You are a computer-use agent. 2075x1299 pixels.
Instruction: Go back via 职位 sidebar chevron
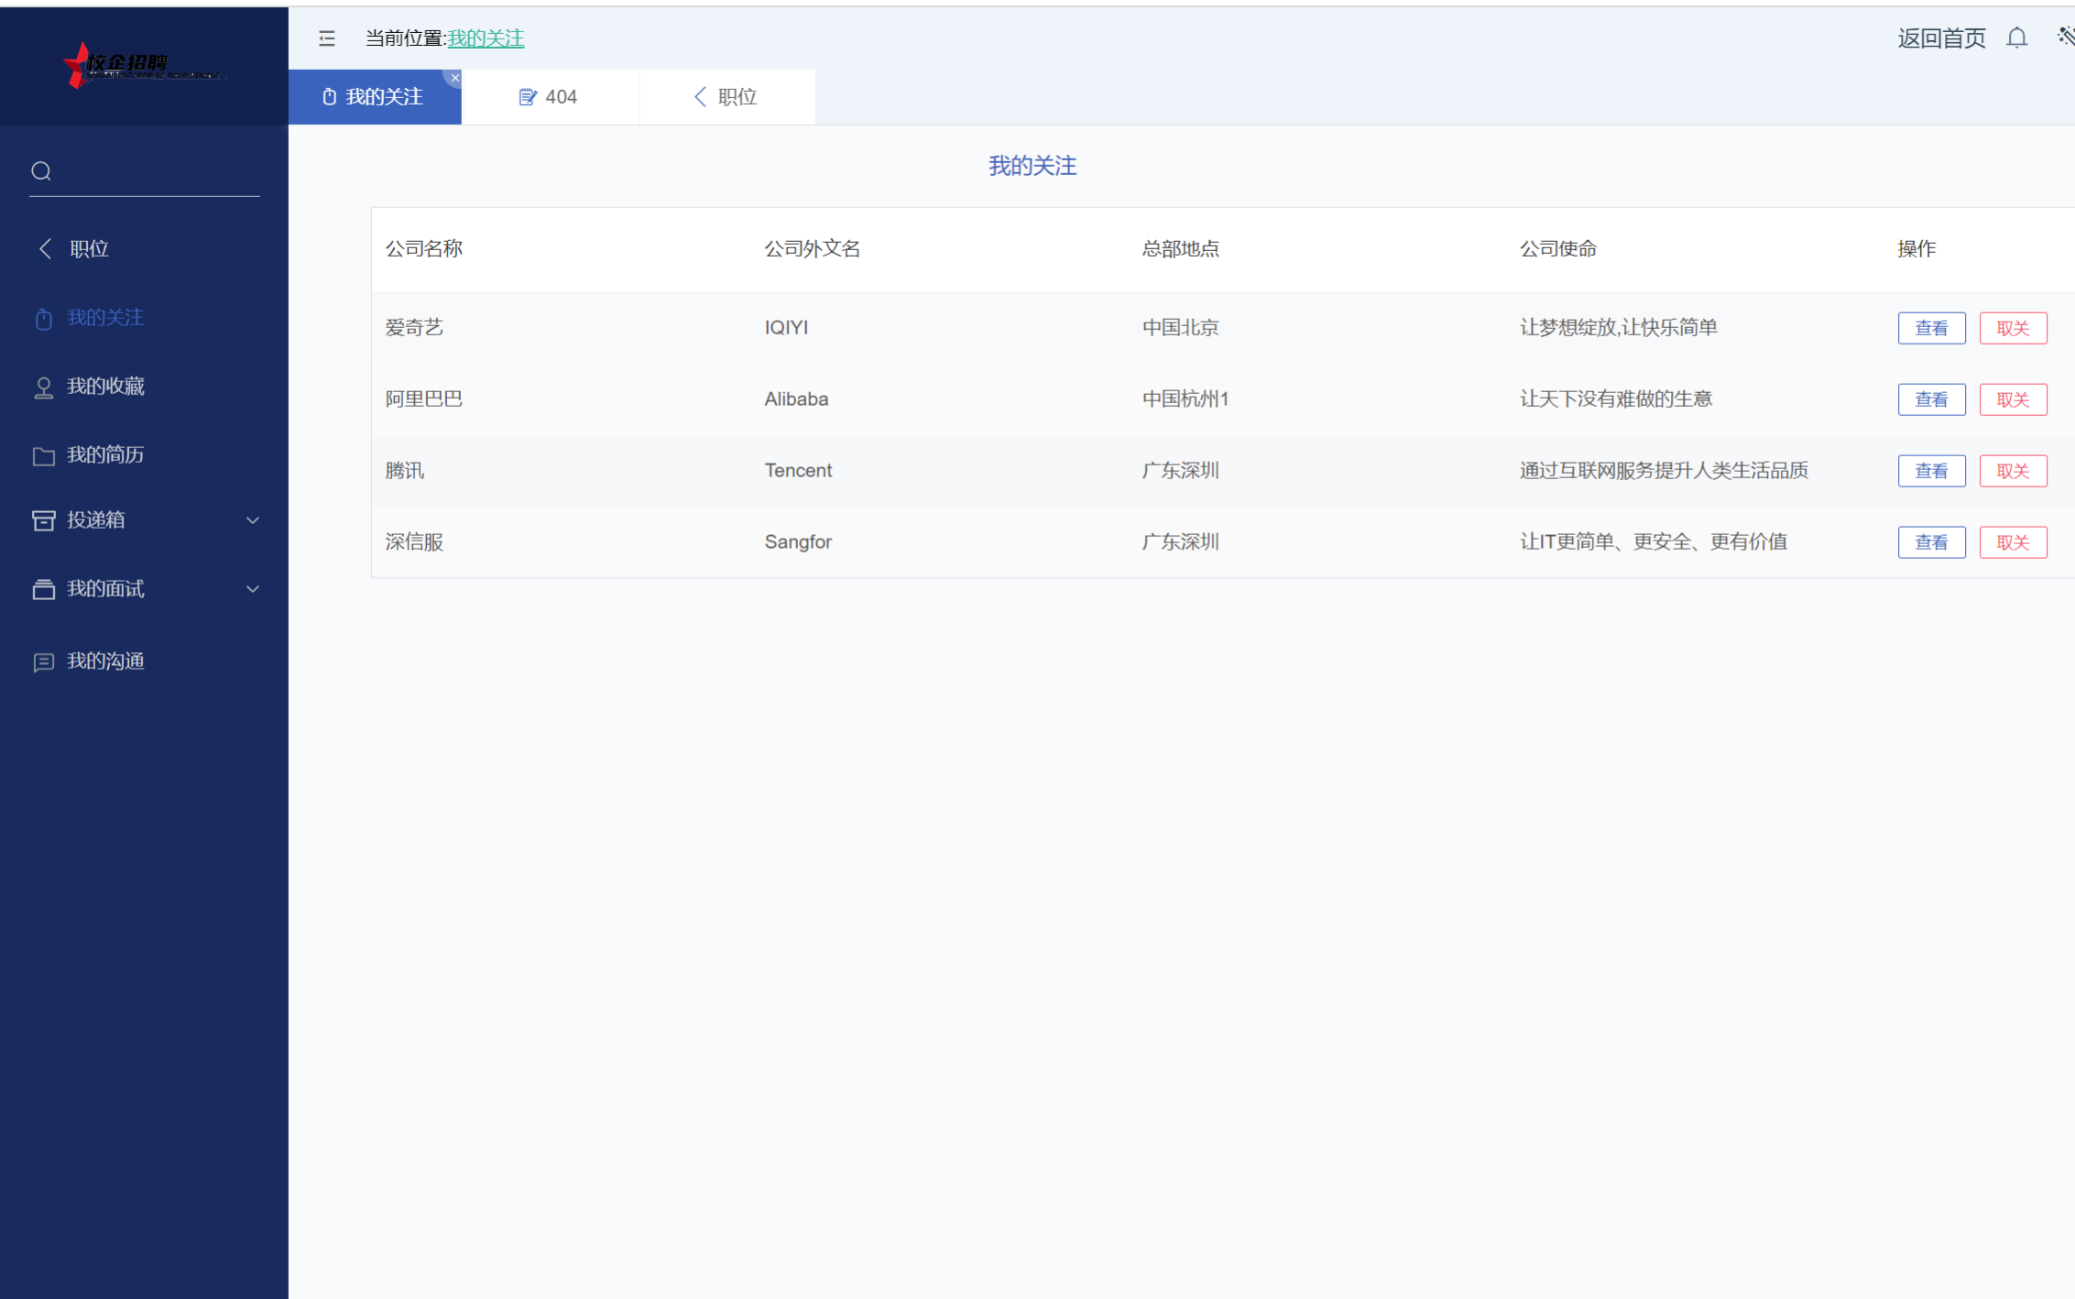(46, 248)
